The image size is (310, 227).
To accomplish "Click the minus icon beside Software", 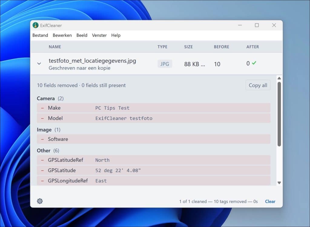I will 42,139.
